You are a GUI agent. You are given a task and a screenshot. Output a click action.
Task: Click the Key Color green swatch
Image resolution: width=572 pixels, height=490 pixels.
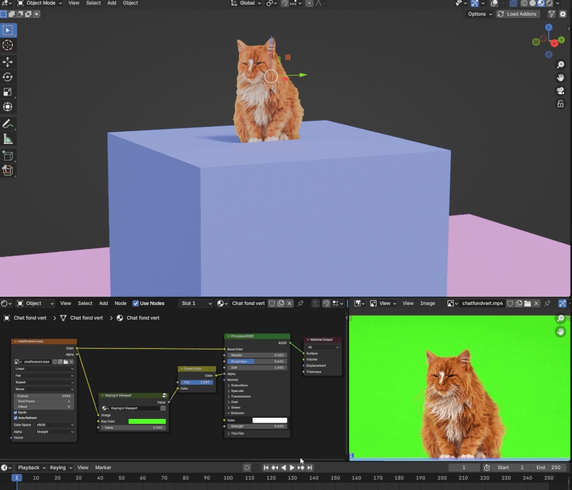tap(147, 421)
